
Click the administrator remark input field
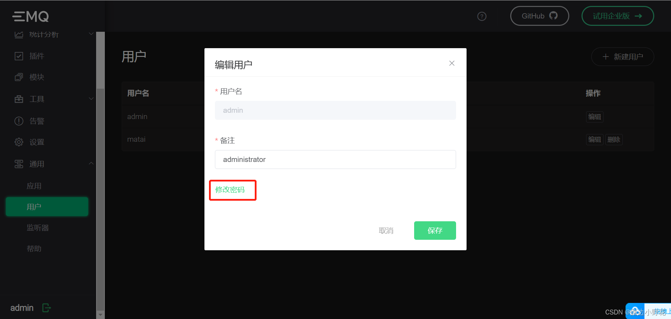[335, 159]
